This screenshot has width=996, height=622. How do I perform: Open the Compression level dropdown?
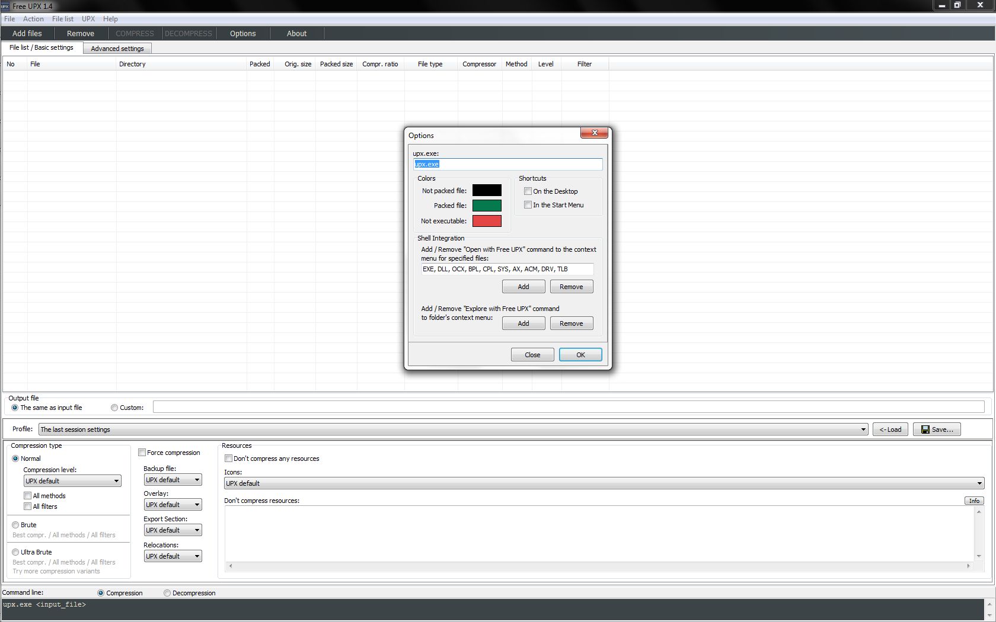[x=72, y=481]
